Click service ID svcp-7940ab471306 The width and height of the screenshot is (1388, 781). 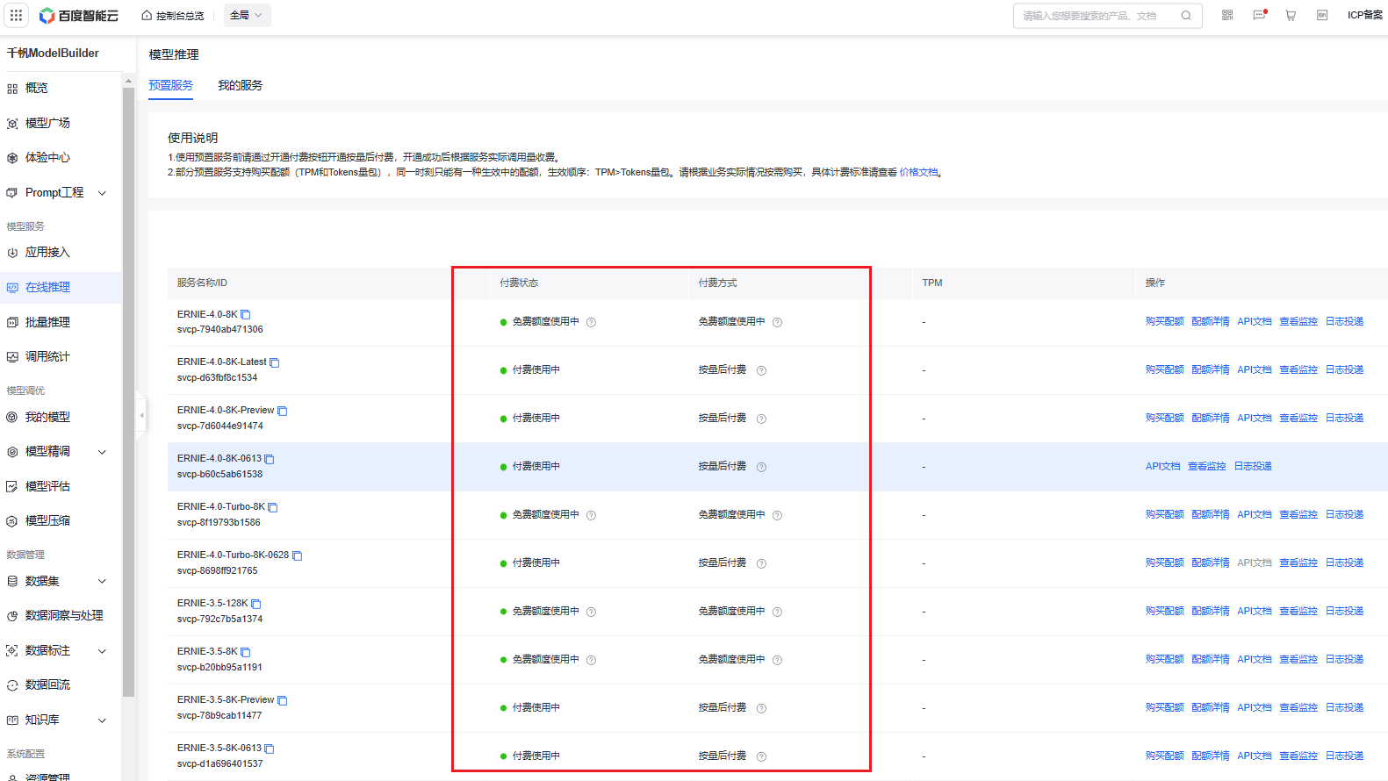[220, 330]
